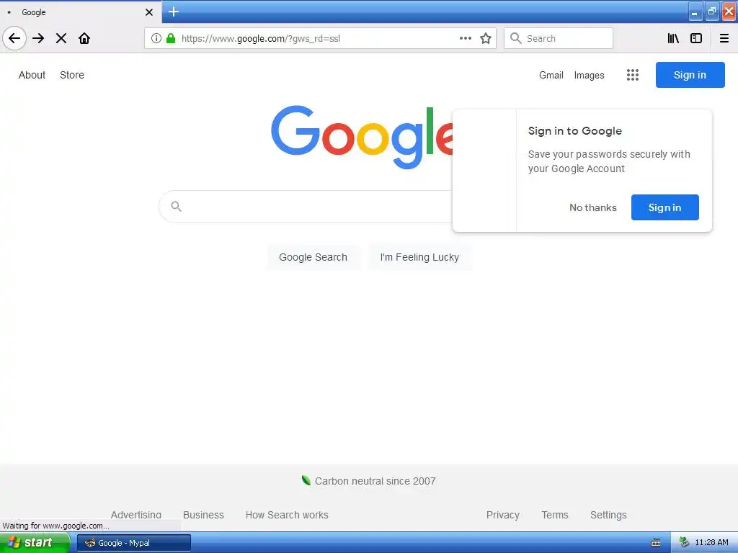Open Settings in the footer

(608, 515)
